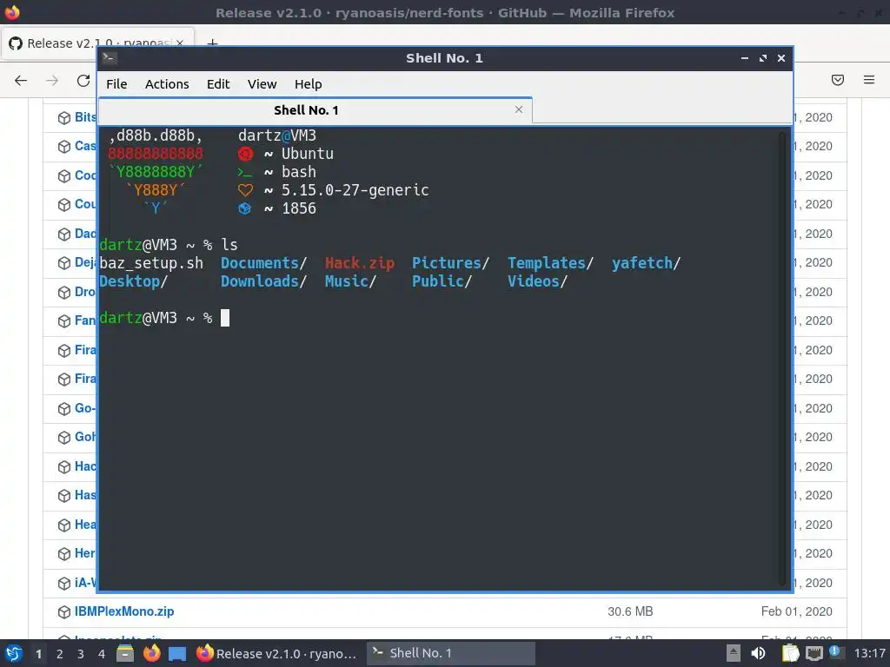Click the Documents/ directory name in terminal
890x667 pixels.
tap(263, 263)
